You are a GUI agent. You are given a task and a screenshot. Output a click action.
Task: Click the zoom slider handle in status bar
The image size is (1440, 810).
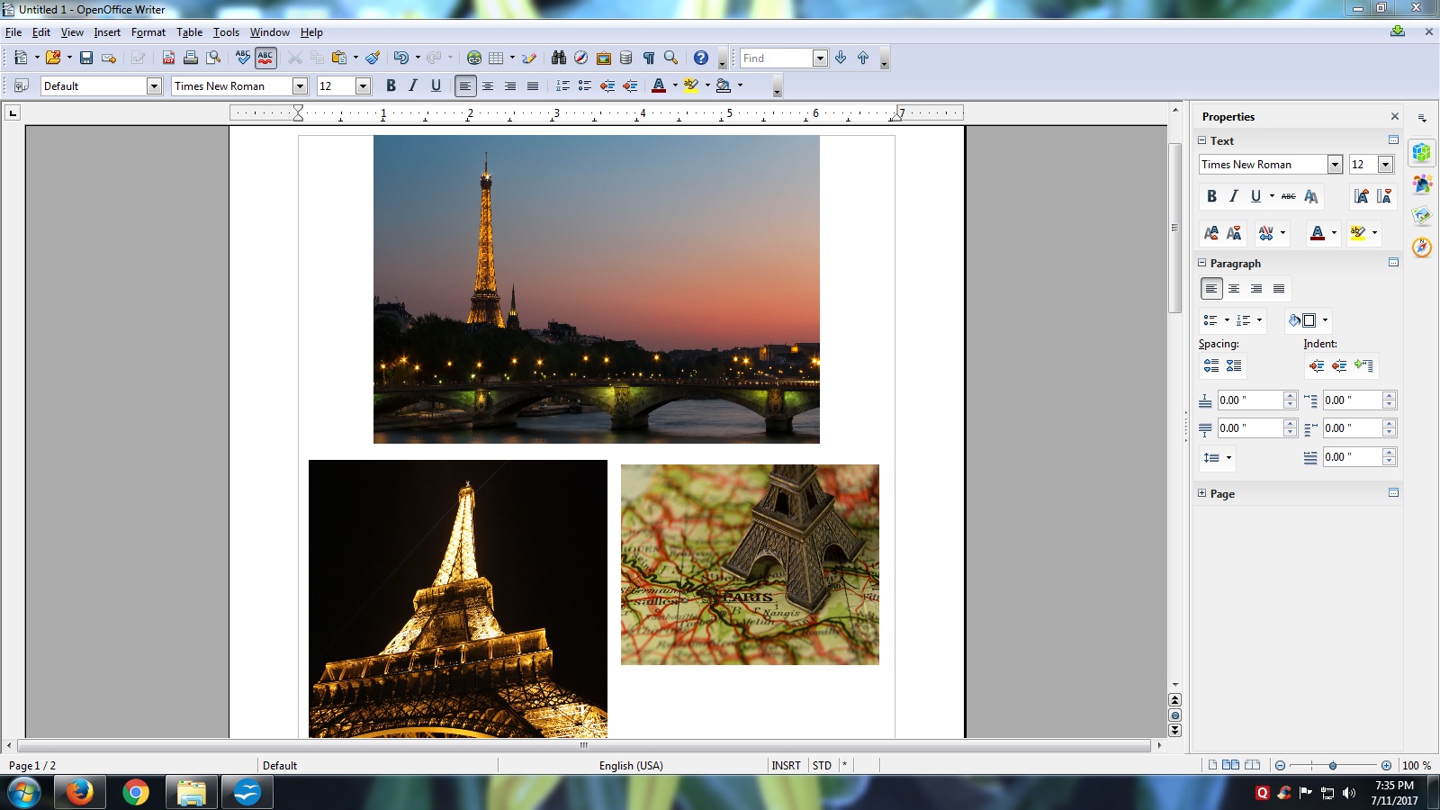pos(1333,765)
